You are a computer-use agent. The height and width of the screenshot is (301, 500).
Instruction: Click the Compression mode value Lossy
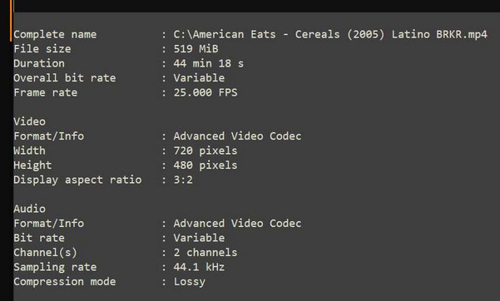(x=190, y=282)
